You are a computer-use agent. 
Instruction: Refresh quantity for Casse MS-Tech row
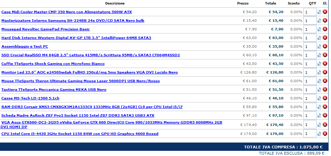[319, 99]
